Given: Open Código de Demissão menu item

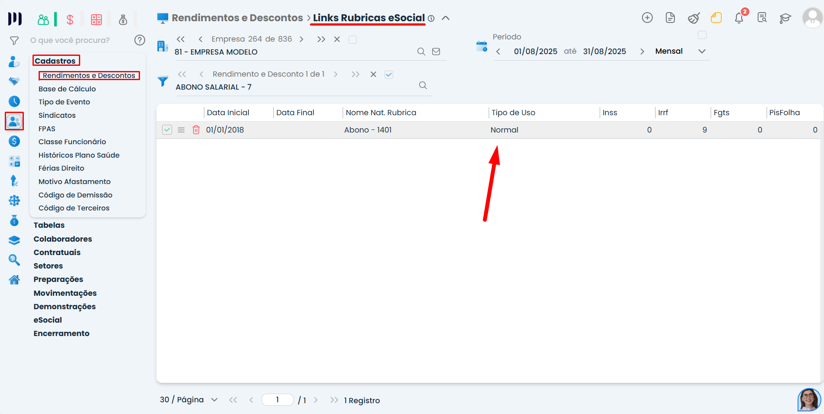Looking at the screenshot, I should [x=75, y=195].
